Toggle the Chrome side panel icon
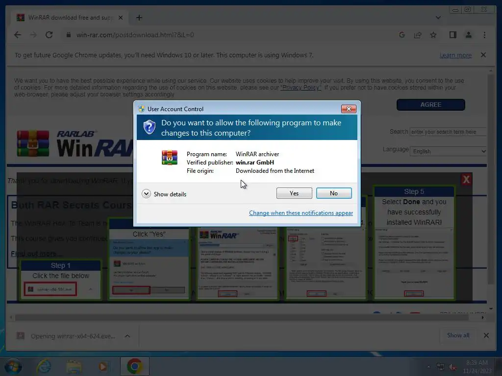Viewport: 502px width, 376px height. pyautogui.click(x=452, y=35)
